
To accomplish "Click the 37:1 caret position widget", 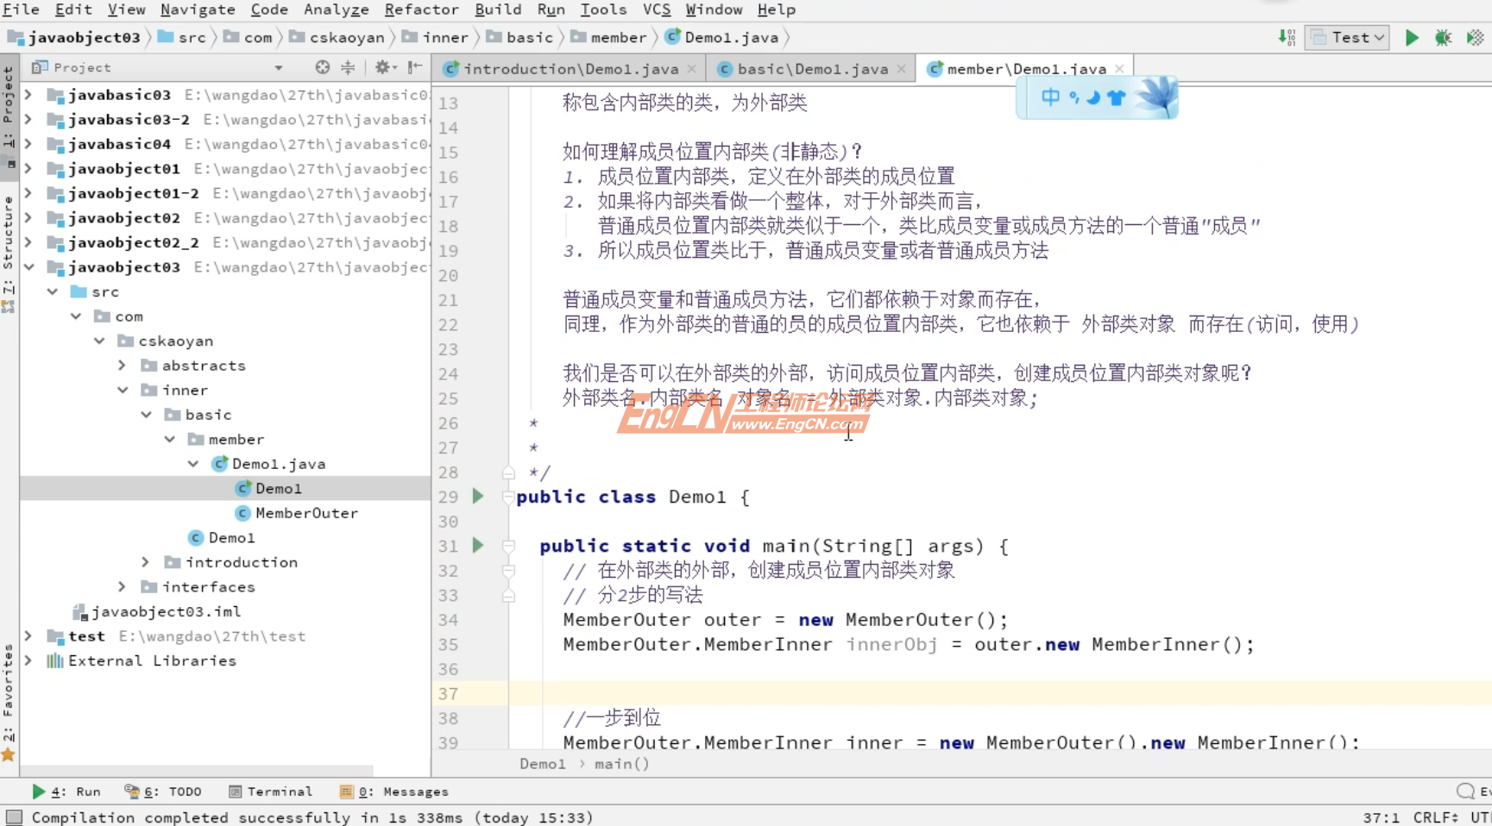I will click(1382, 817).
